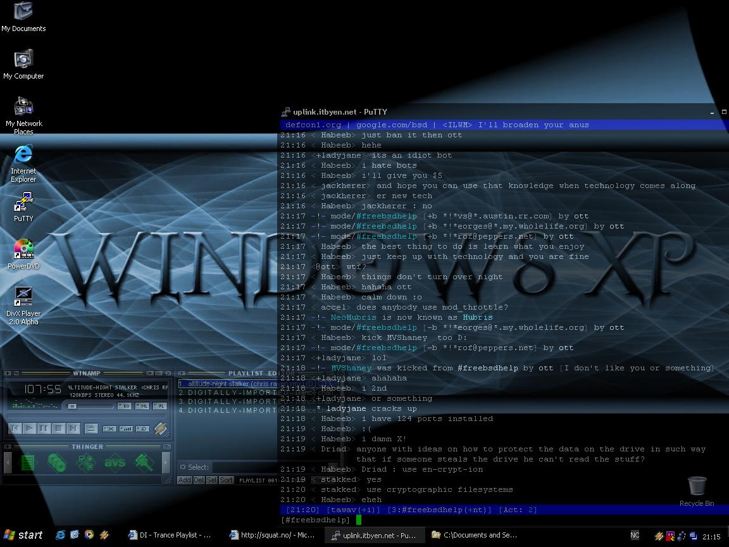729x547 pixels.
Task: Click the Thinger joystick plug-in icon
Action: pyautogui.click(x=144, y=462)
